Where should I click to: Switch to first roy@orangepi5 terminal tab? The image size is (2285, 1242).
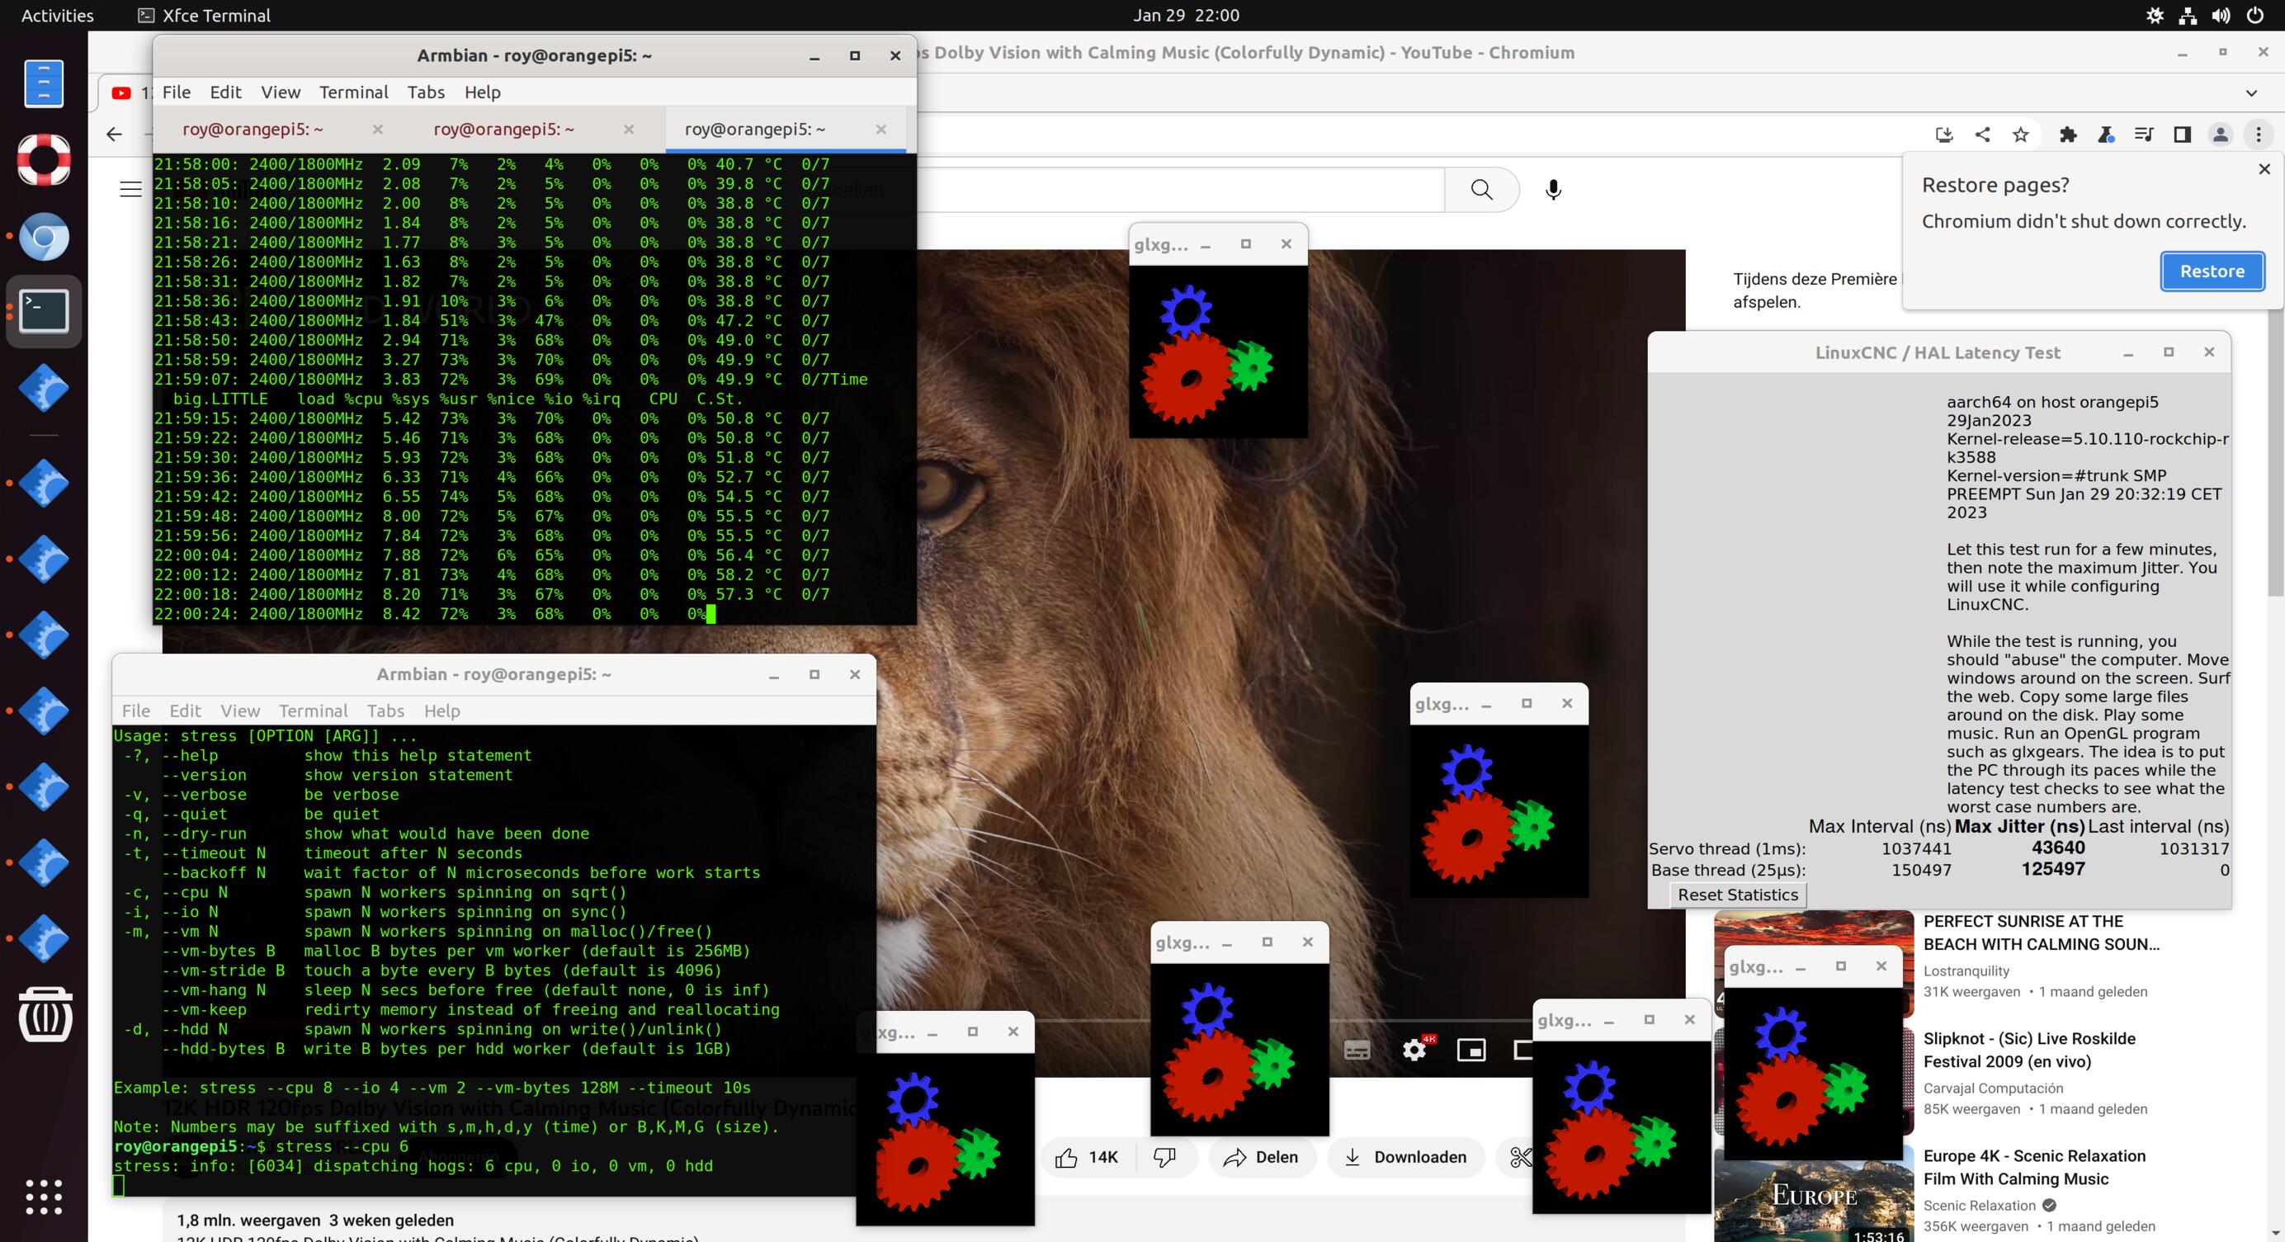[x=253, y=130]
